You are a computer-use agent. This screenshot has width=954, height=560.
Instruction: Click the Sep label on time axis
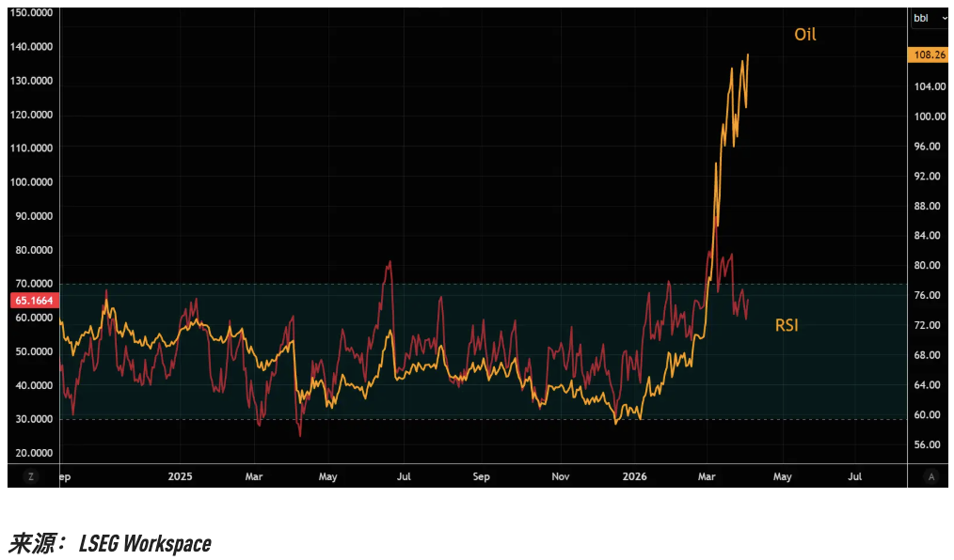tap(481, 476)
